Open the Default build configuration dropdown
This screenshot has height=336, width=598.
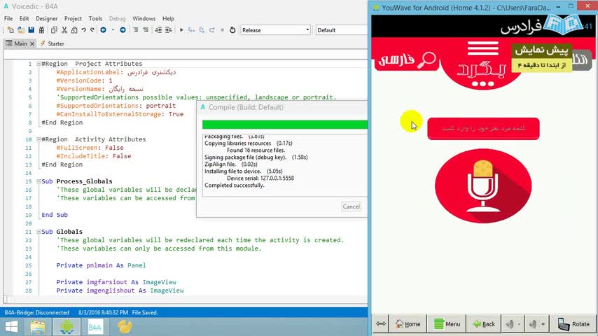(341, 30)
